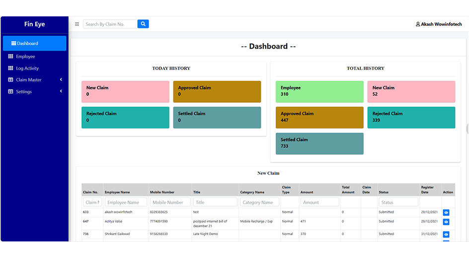The width and height of the screenshot is (469, 256).
Task: Click the Employee grid icon in sidebar
Action: click(10, 56)
